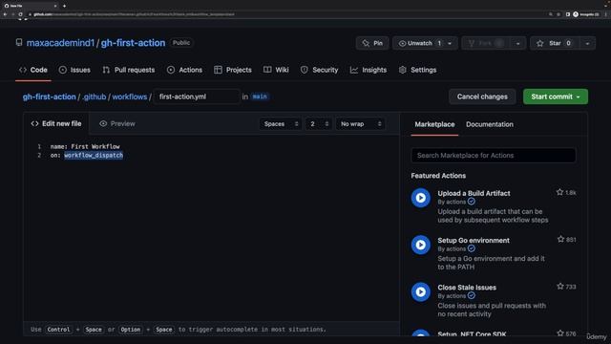Click the maxacademind1 owner link
This screenshot has width=611, height=344.
point(60,43)
